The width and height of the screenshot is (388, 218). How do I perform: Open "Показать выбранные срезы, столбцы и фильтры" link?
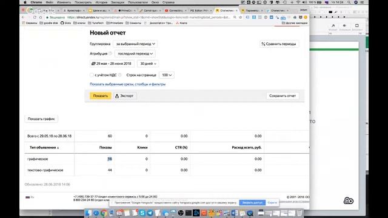point(127,84)
